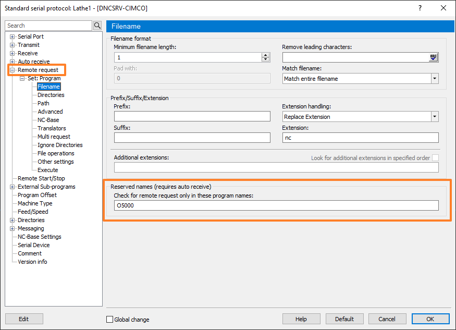Select Feed/Speed in the tree
This screenshot has width=456, height=330.
tap(33, 212)
